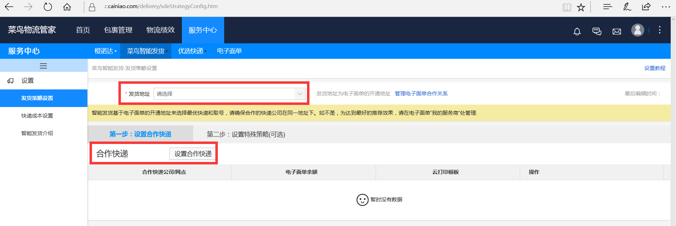The width and height of the screenshot is (676, 226).
Task: Open browser reading view icon
Action: coord(567,7)
